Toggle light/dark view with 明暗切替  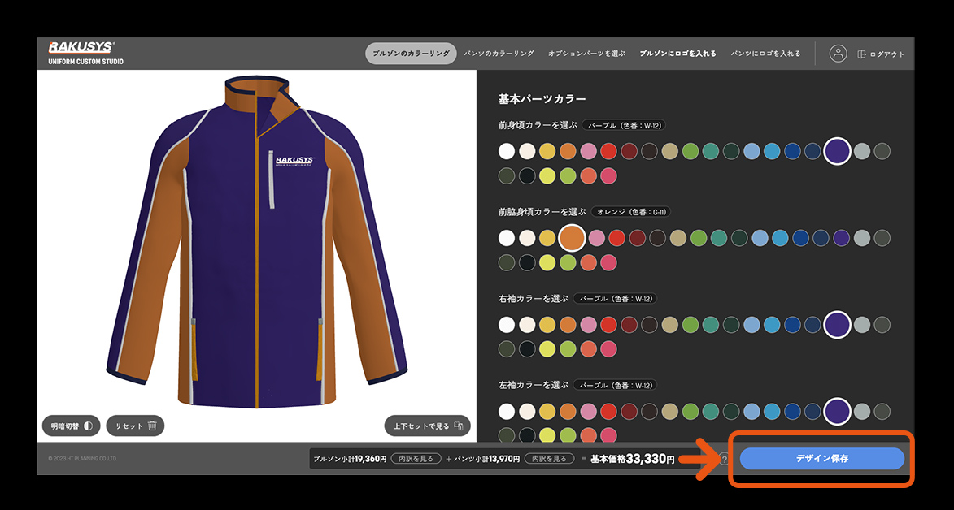(71, 426)
